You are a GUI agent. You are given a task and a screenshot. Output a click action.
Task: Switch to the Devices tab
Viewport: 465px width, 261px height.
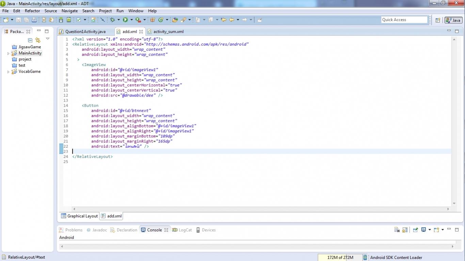coord(206,230)
